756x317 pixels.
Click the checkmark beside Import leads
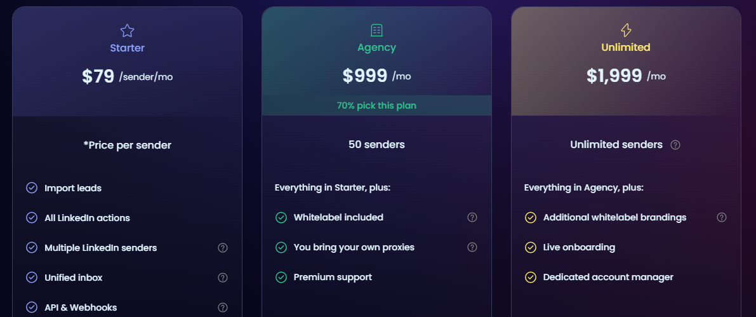coord(32,188)
